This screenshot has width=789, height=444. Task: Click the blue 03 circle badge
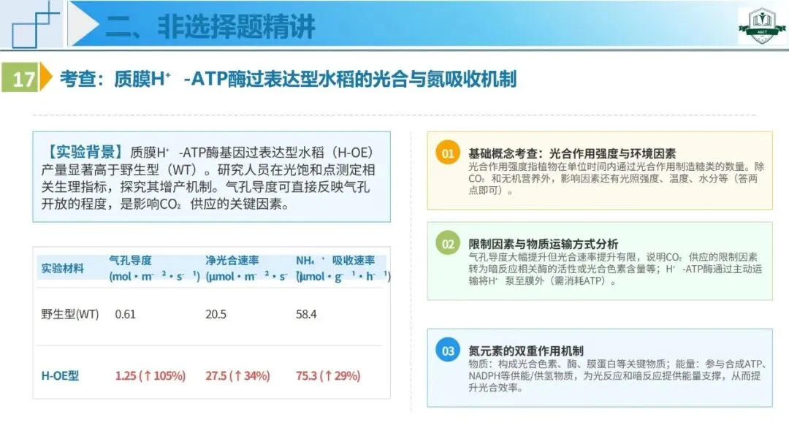point(447,350)
